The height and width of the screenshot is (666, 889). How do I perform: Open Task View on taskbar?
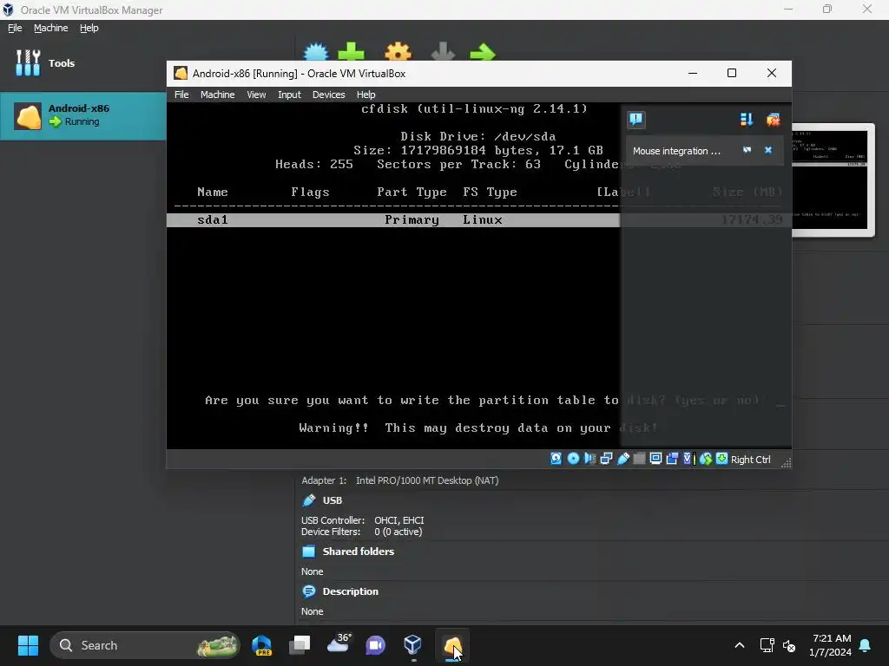click(300, 645)
